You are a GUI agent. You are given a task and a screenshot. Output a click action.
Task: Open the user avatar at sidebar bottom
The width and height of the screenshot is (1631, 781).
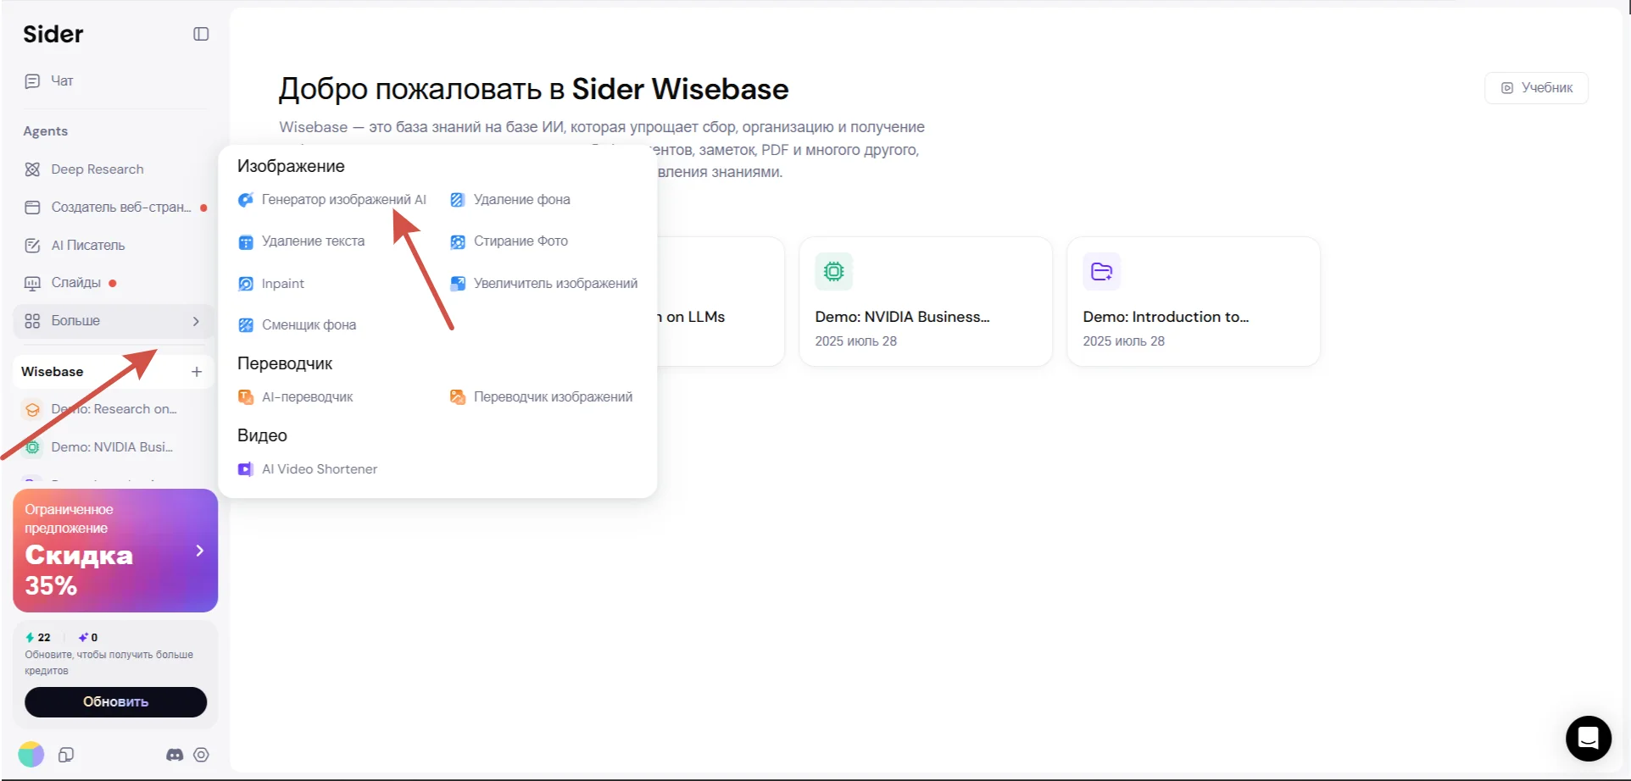pyautogui.click(x=31, y=754)
